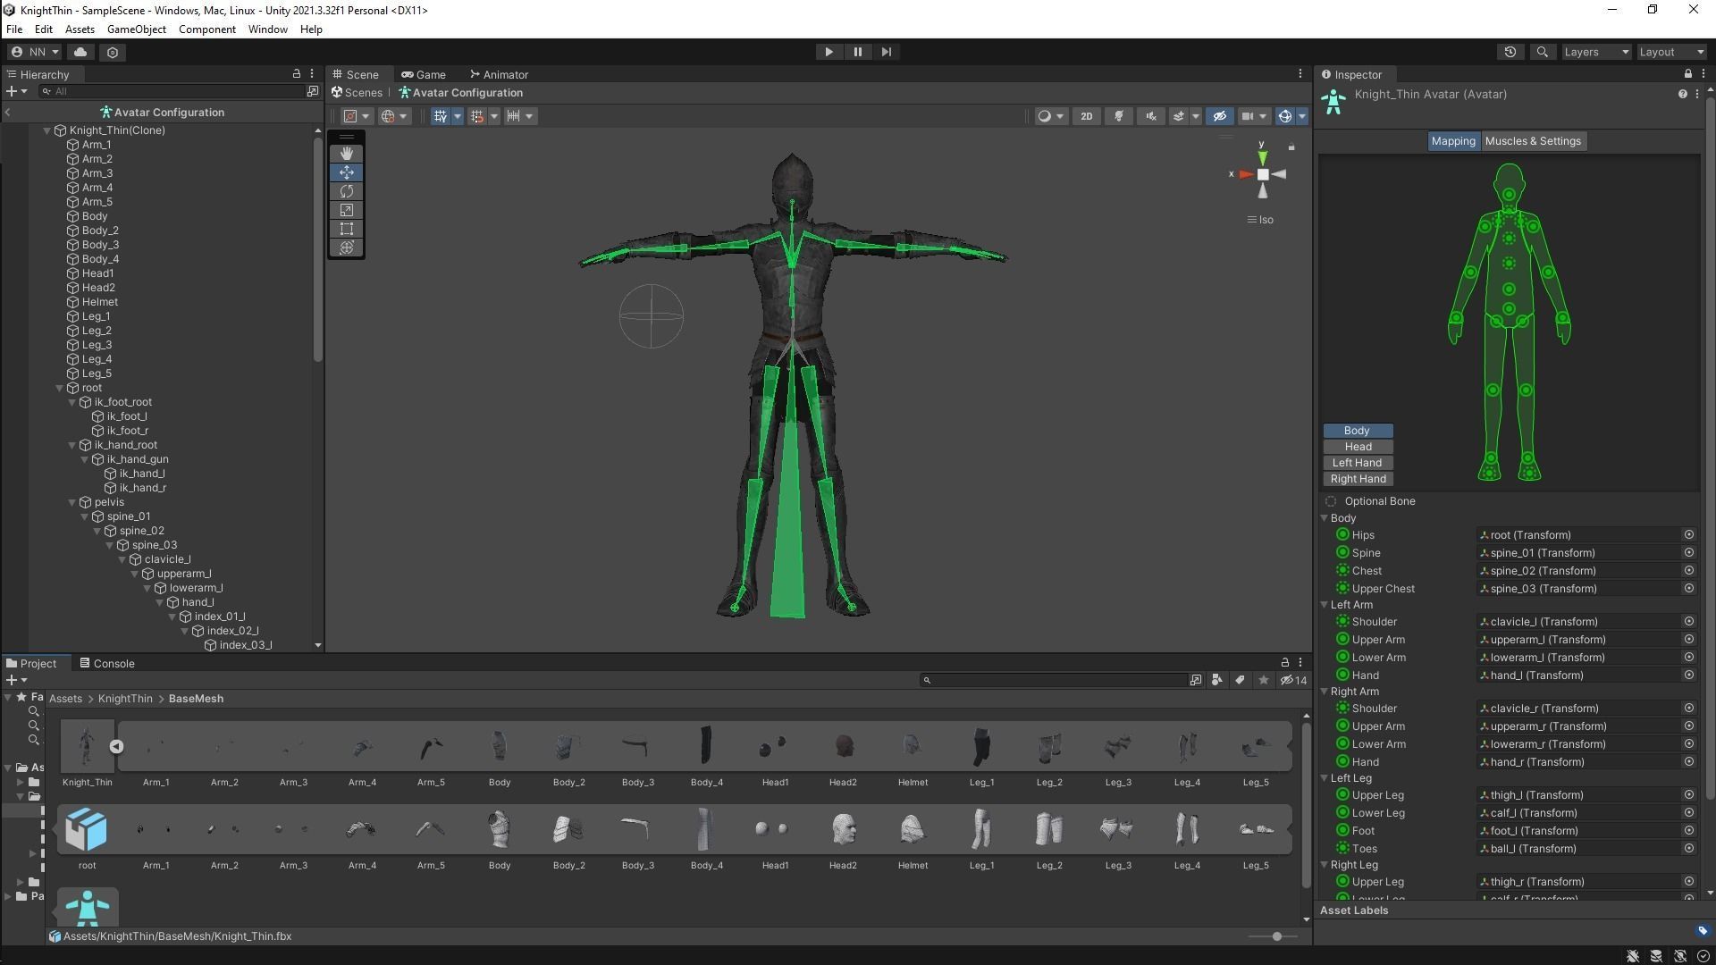Screen dimensions: 1716x965
Task: Select the Right Hand mapping button
Action: [1358, 479]
